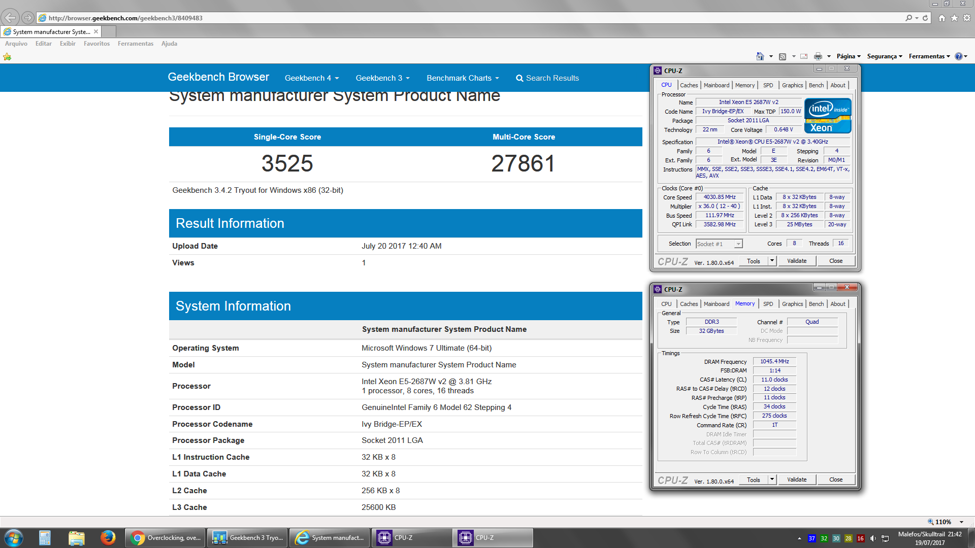Open favorites with the star icon
The width and height of the screenshot is (975, 548).
point(954,18)
